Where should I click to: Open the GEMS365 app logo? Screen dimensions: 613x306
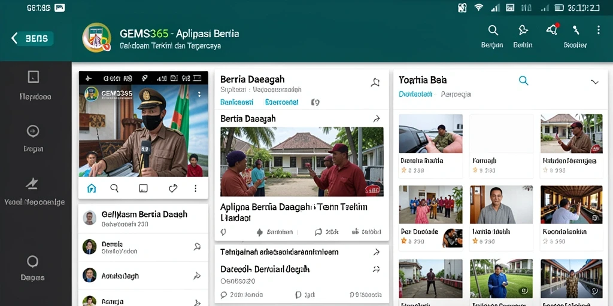click(96, 38)
